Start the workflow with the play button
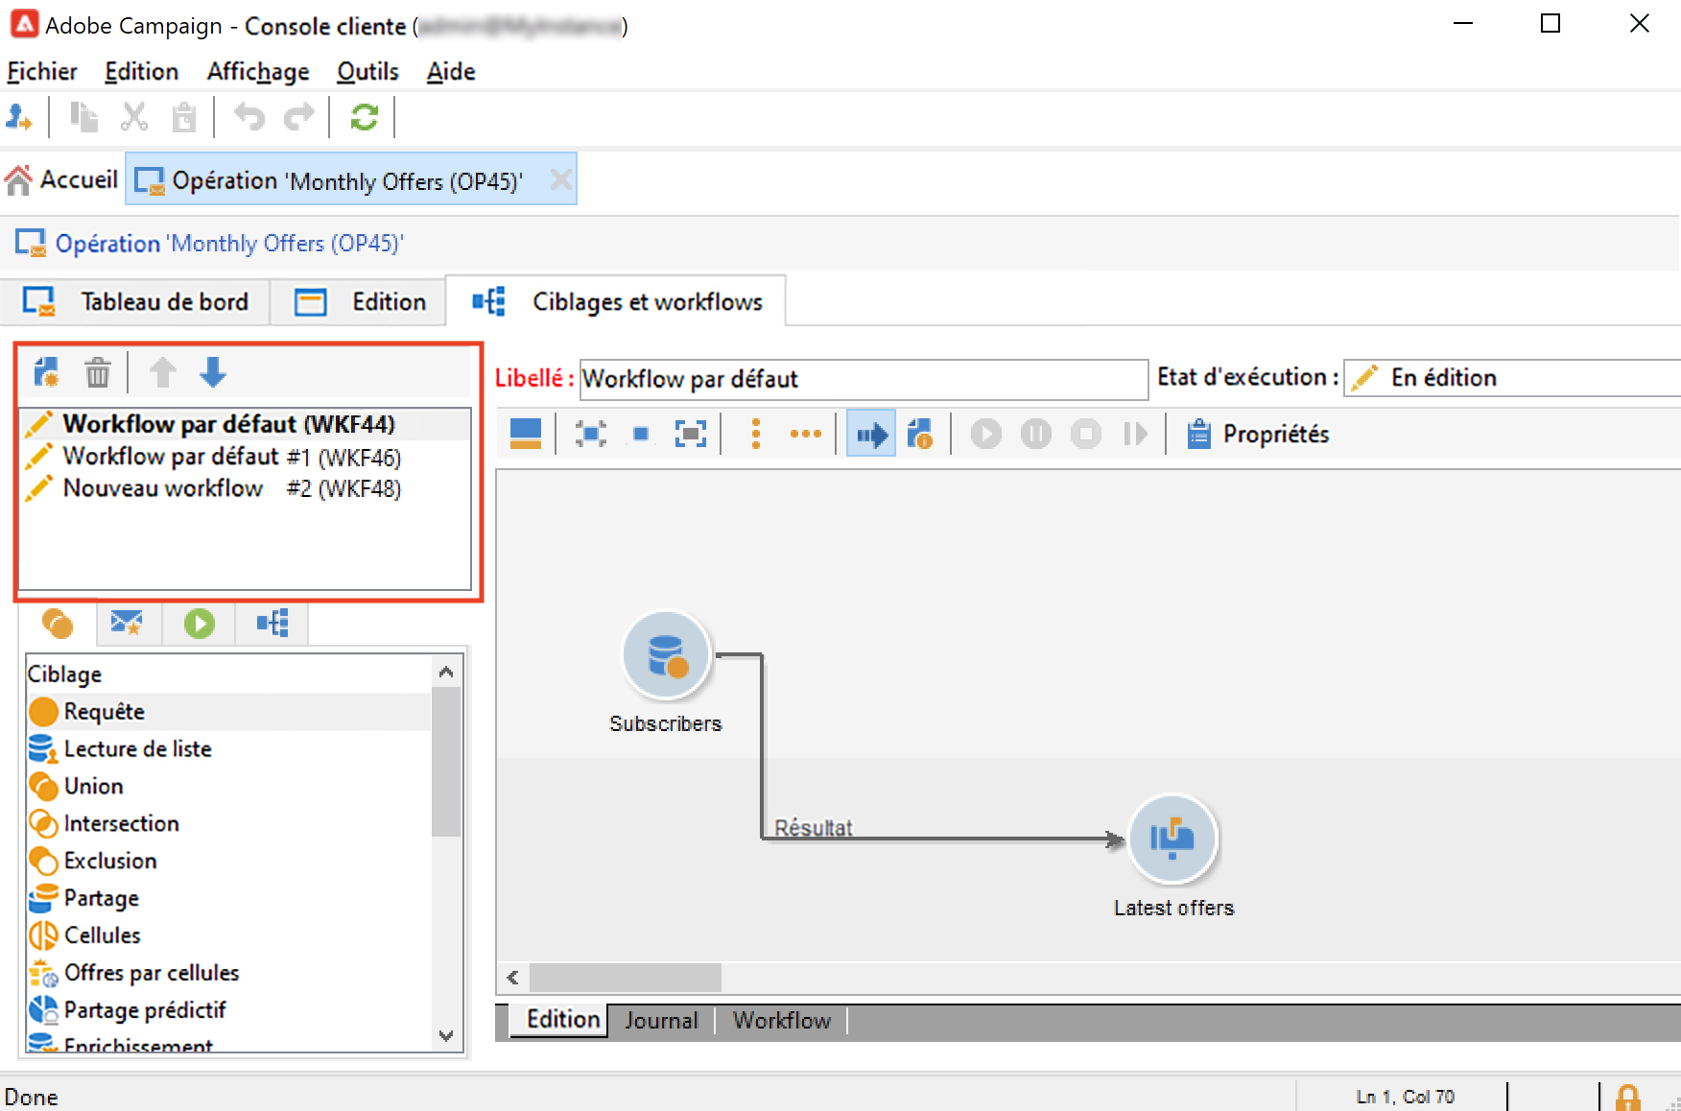 click(986, 435)
